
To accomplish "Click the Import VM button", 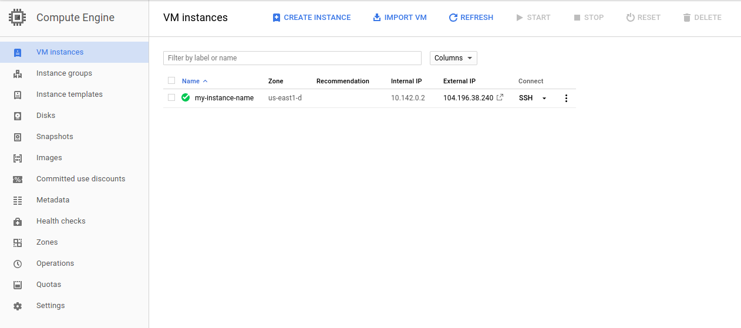I will coord(400,18).
